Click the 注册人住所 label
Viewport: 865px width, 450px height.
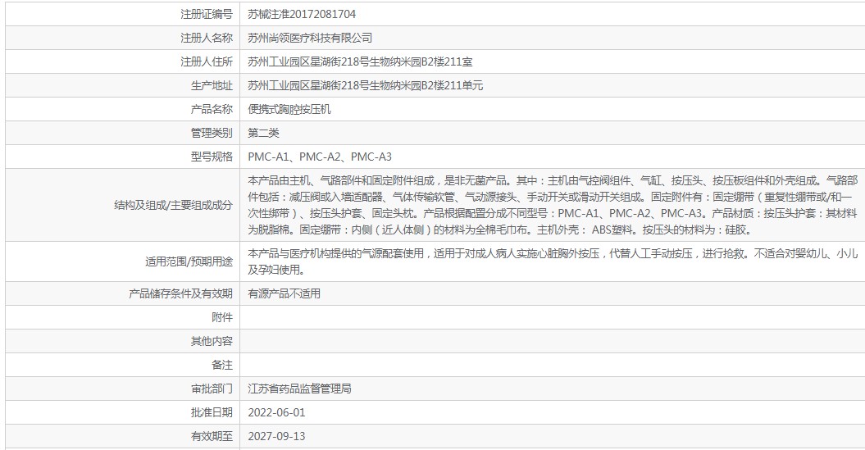[x=207, y=61]
